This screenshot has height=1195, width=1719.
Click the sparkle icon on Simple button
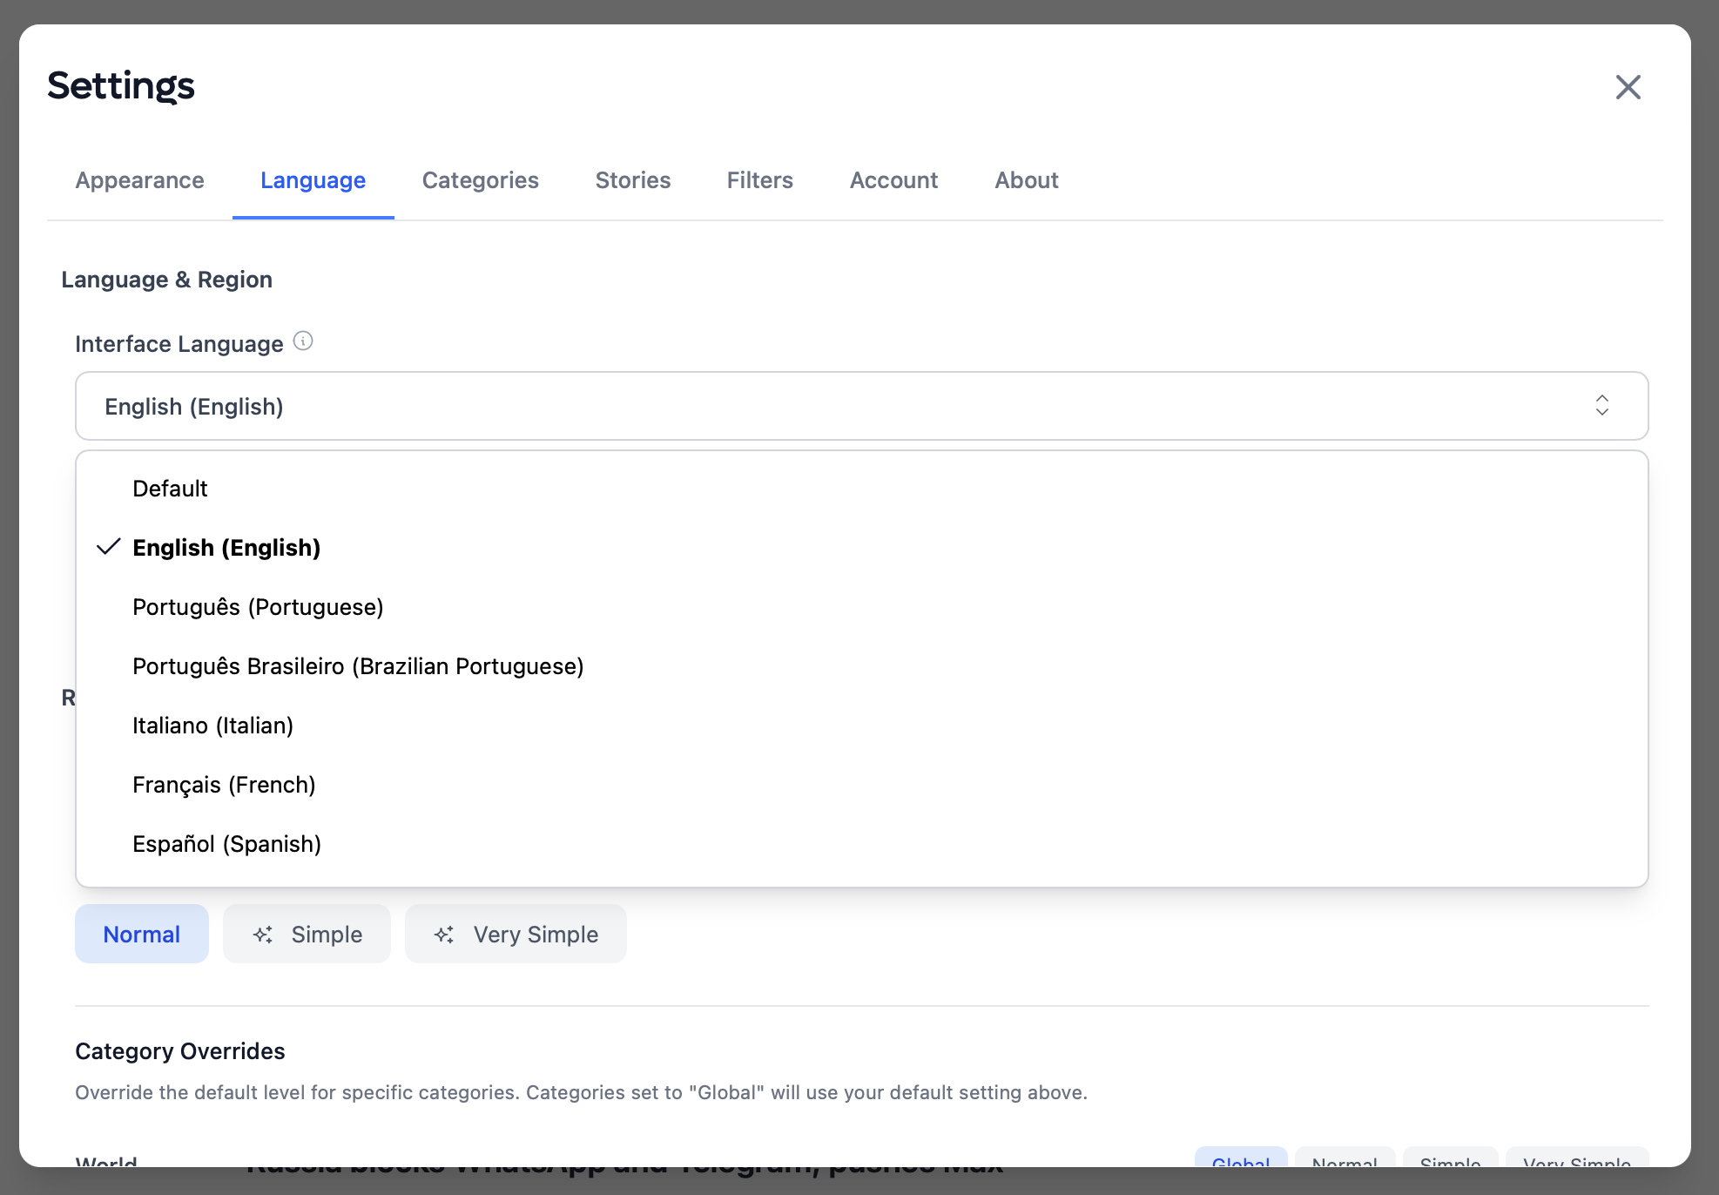click(x=263, y=935)
